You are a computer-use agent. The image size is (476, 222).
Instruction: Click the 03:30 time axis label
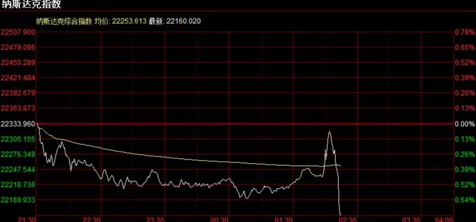(x=412, y=219)
